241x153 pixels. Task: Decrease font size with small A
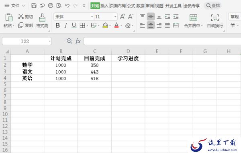[131, 16]
